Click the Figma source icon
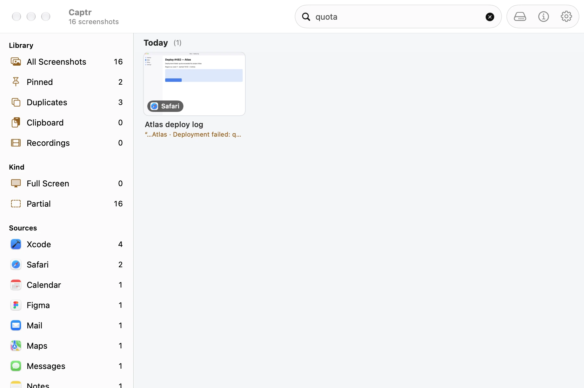 tap(16, 305)
